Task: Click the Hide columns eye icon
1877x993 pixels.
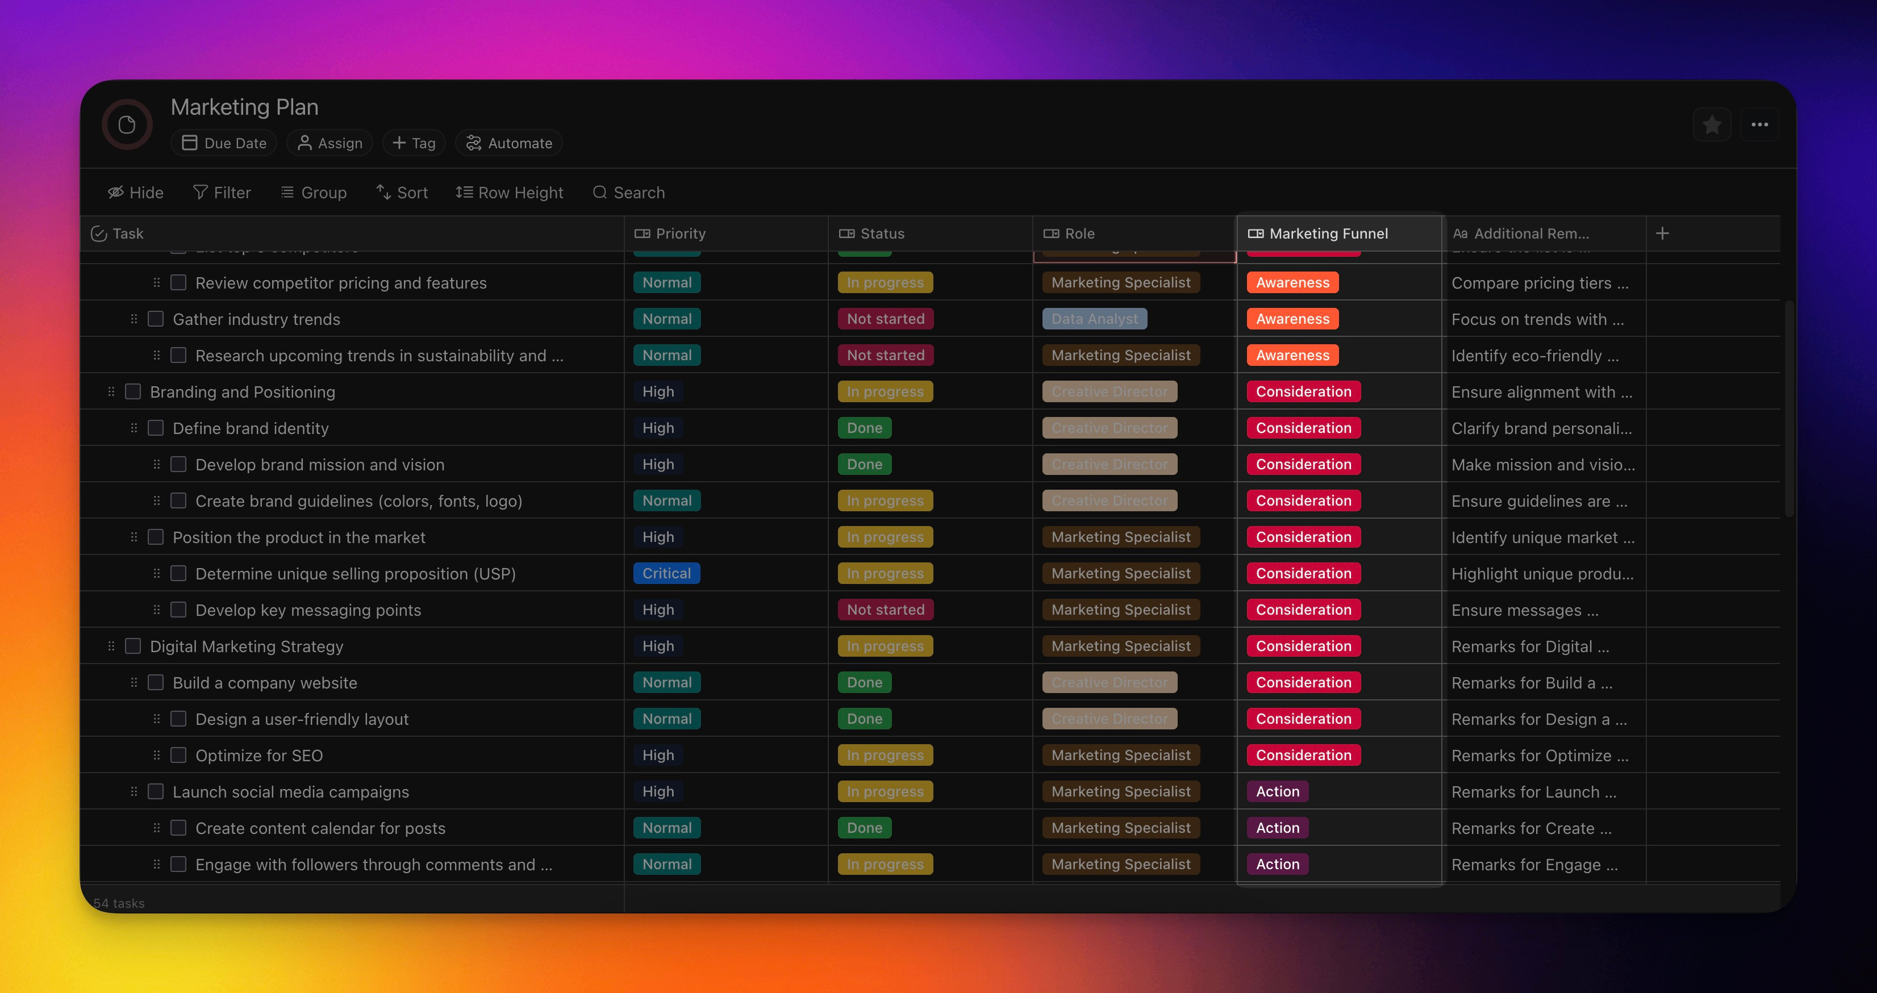Action: coord(116,193)
